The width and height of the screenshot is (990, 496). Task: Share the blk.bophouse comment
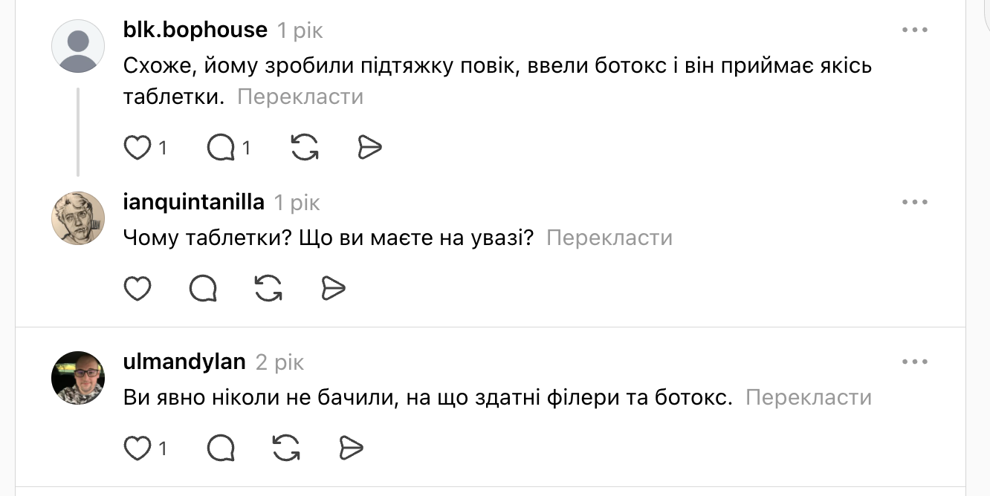[369, 148]
